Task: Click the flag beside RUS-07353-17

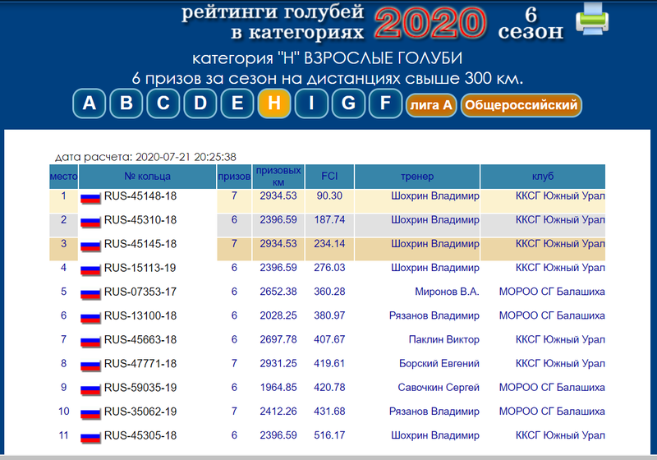Action: 90,293
